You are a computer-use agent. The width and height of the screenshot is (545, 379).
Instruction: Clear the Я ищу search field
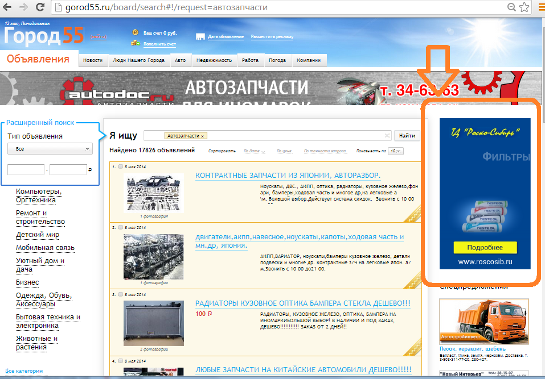click(387, 136)
